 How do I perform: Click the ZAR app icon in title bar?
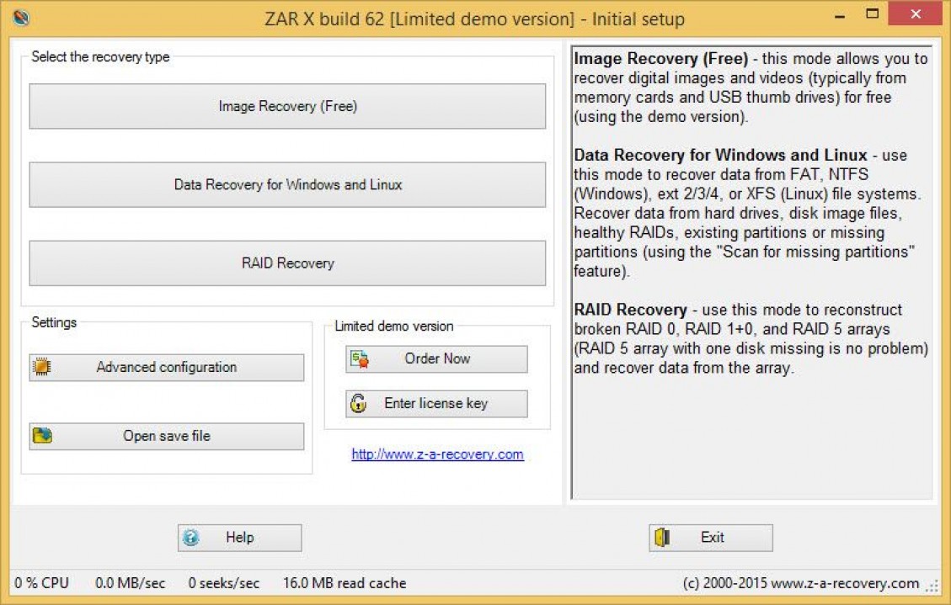[x=21, y=17]
